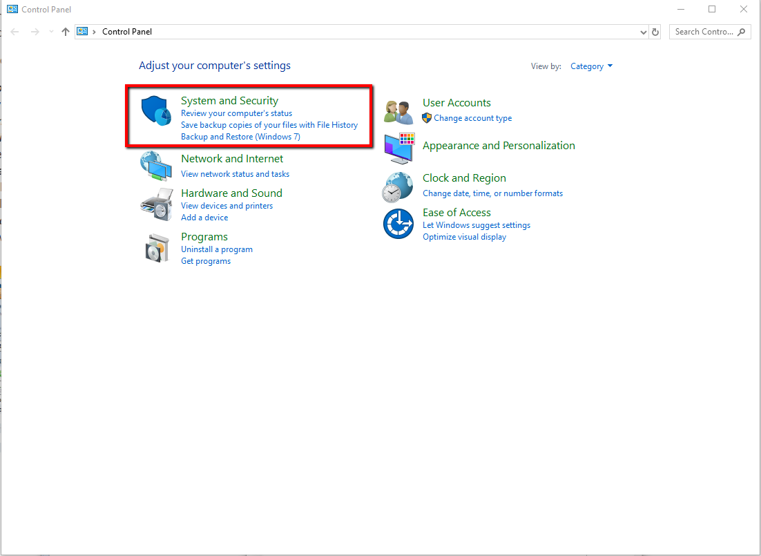Click Let Windows suggest settings
The width and height of the screenshot is (761, 556).
pos(476,225)
